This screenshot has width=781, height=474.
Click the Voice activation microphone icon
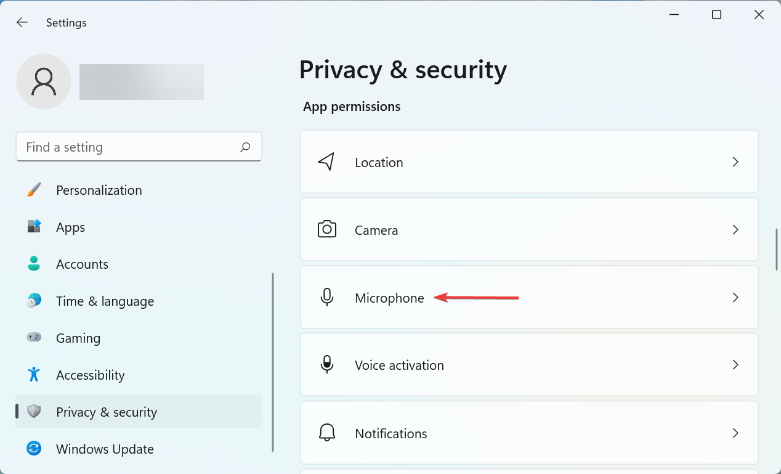pyautogui.click(x=326, y=364)
